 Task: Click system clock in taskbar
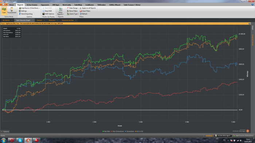point(248,140)
